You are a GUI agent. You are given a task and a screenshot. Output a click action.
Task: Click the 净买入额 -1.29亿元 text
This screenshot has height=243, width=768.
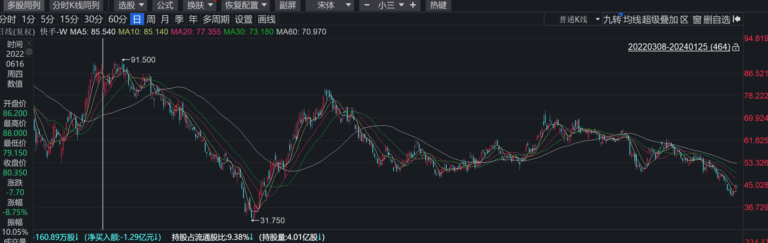pos(123,237)
